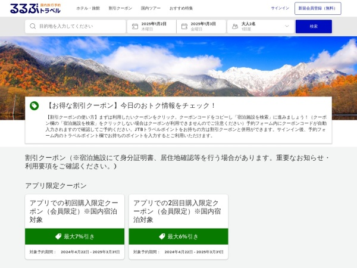Click the 新規会員登録（無料） button
Viewport: 357px width, 268px height.
click(318, 8)
